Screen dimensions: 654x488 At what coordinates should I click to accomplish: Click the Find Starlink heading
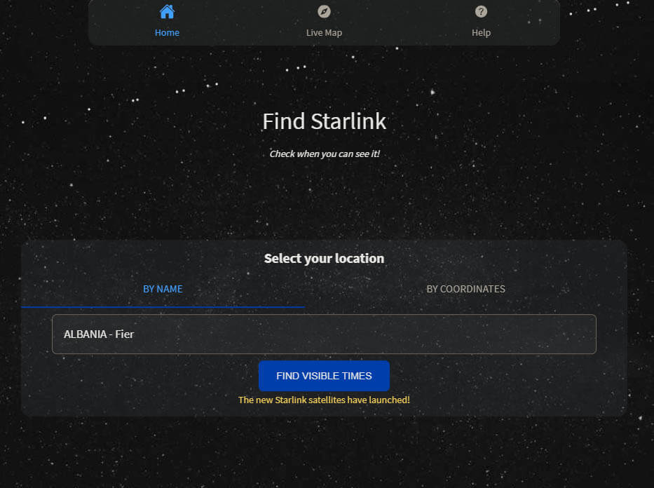(324, 121)
